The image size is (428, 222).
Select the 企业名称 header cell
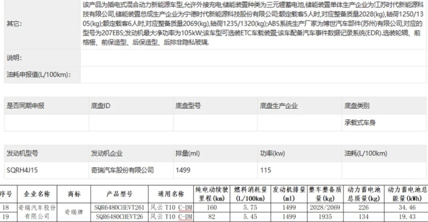(37, 194)
